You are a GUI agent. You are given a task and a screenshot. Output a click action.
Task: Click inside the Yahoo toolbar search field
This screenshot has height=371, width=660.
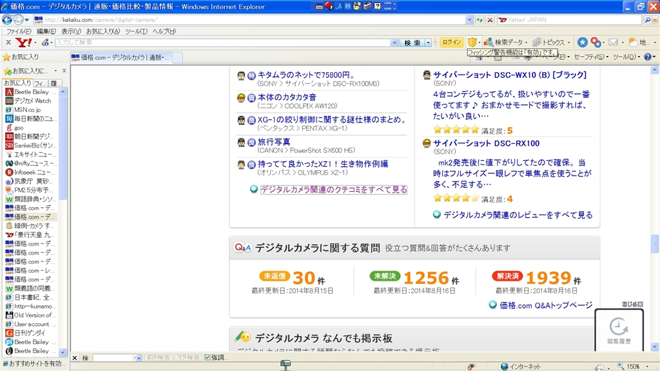pyautogui.click(x=222, y=43)
